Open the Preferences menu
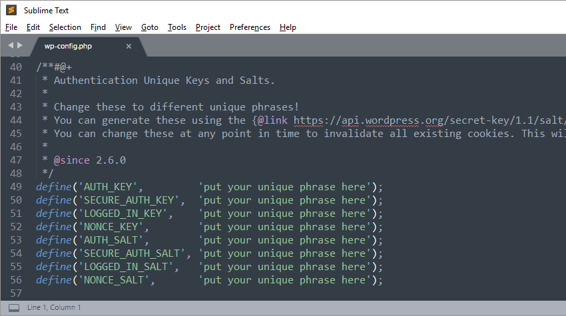Image resolution: width=566 pixels, height=316 pixels. 250,27
